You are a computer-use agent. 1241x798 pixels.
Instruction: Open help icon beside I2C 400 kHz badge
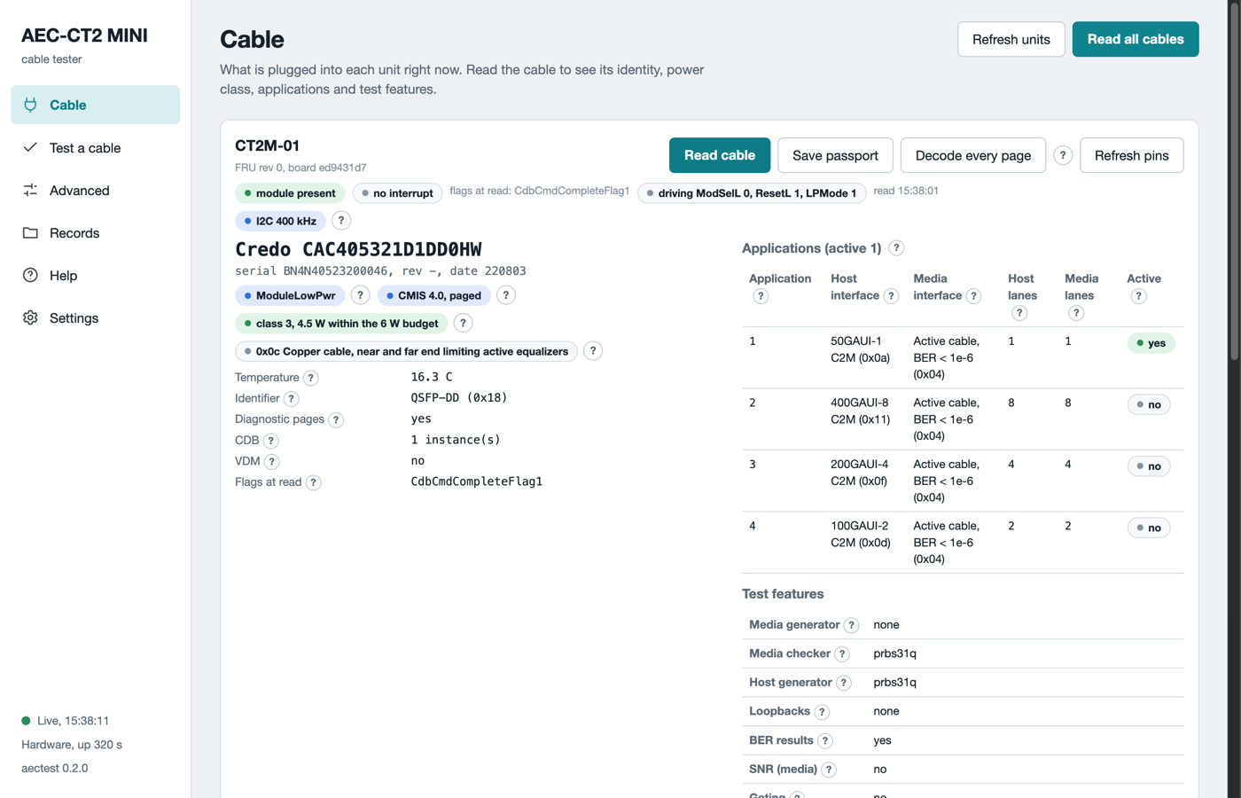pos(341,221)
